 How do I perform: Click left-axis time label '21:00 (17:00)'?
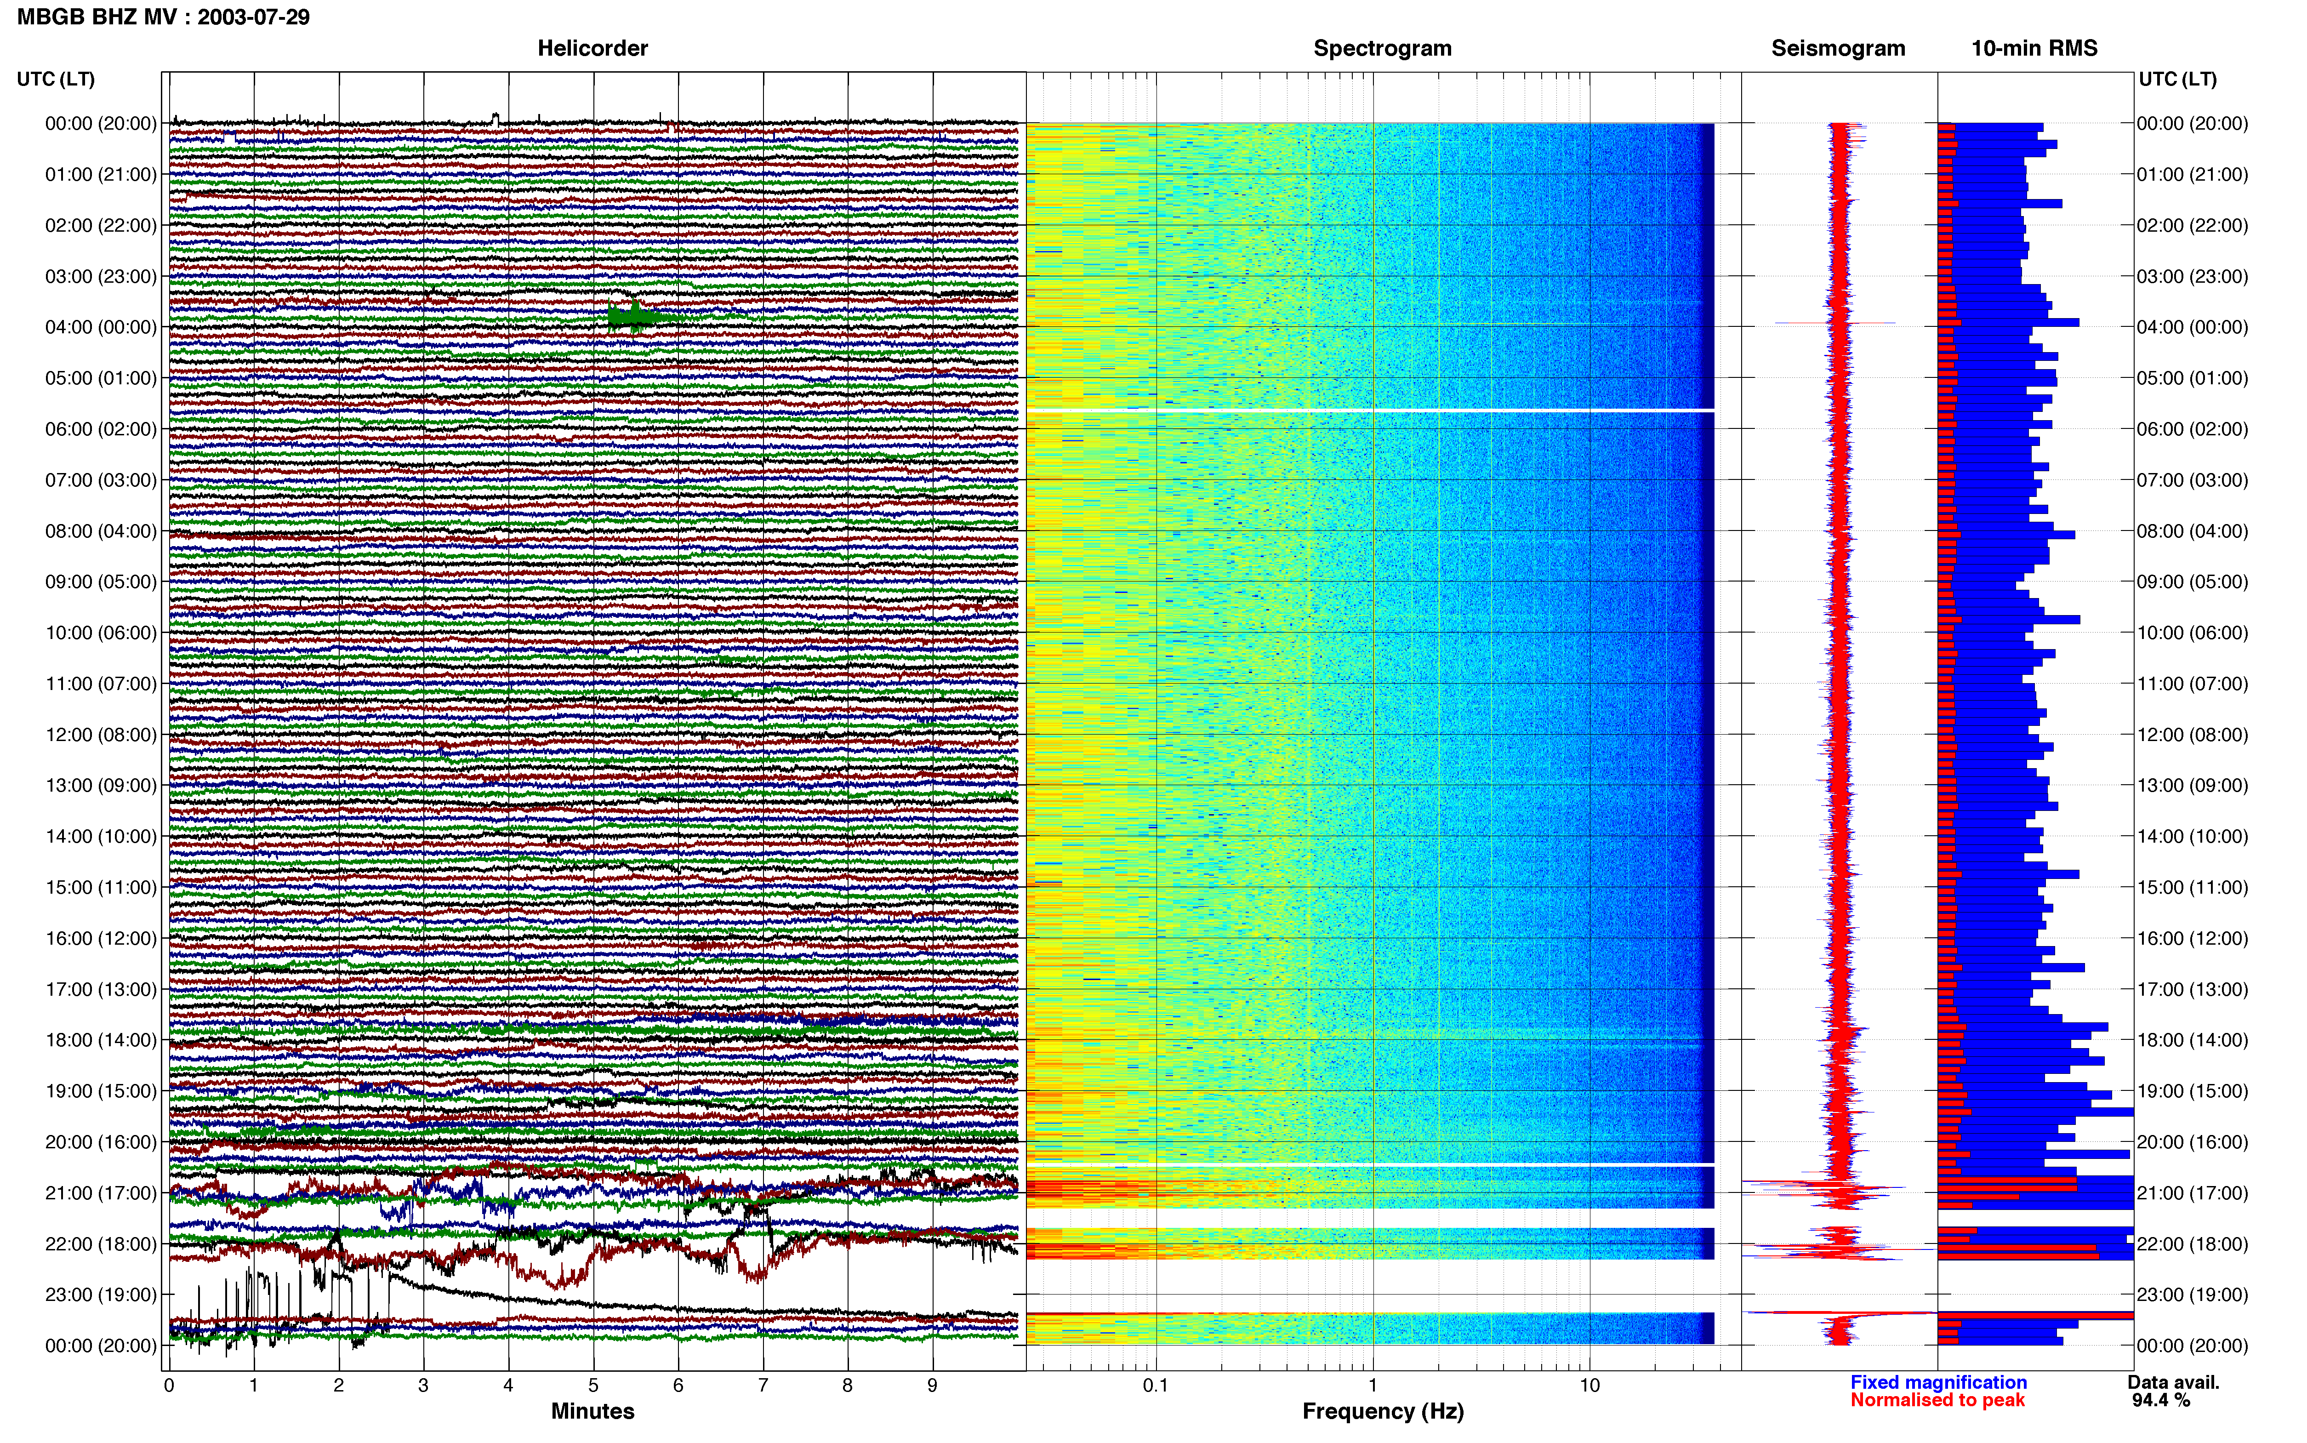coord(101,1193)
